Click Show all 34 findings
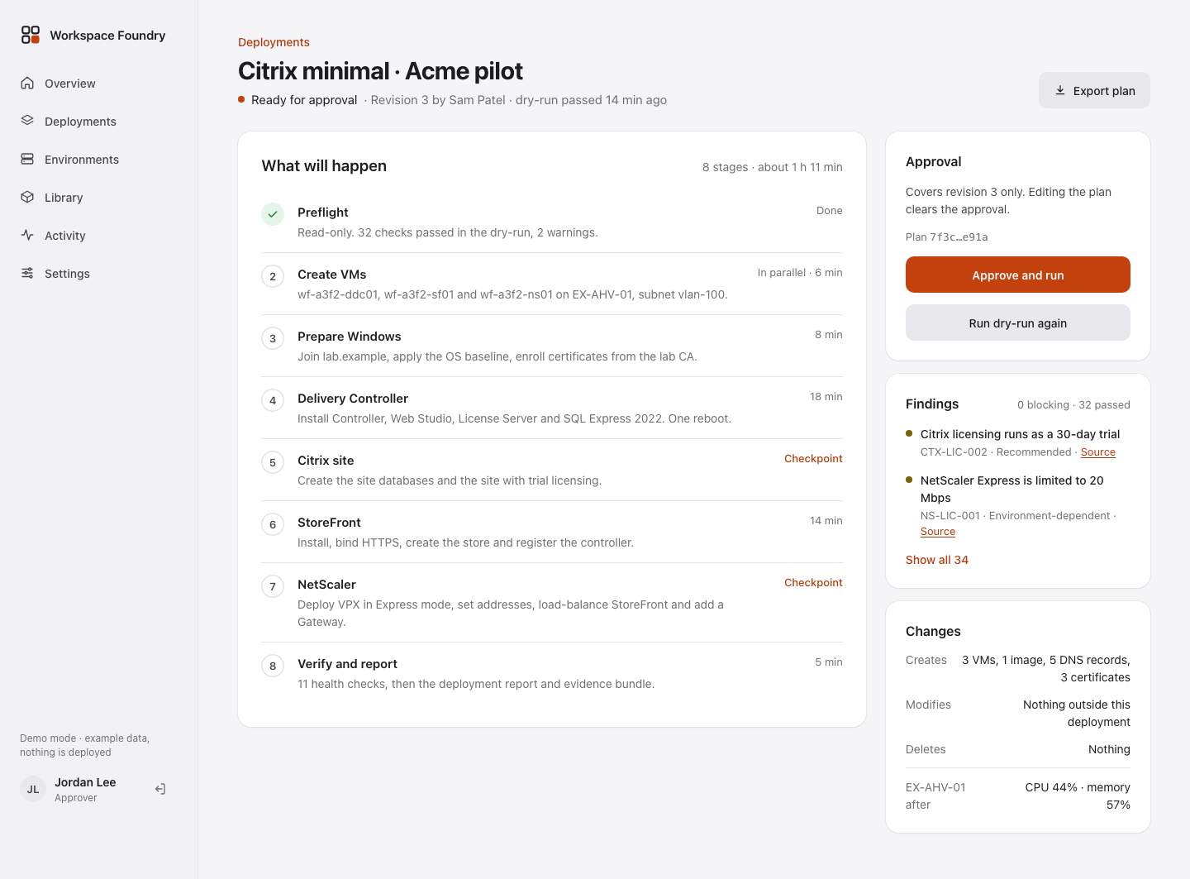Image resolution: width=1190 pixels, height=879 pixels. pyautogui.click(x=937, y=560)
